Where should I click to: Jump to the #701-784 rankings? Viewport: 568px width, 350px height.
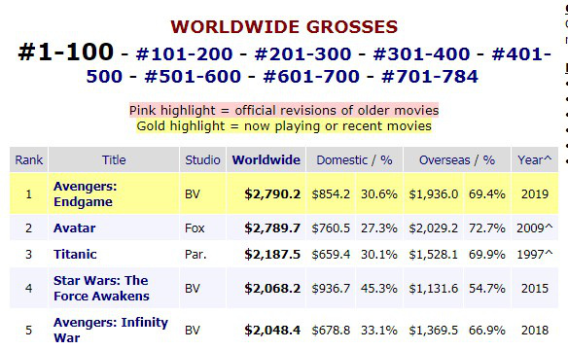point(430,77)
